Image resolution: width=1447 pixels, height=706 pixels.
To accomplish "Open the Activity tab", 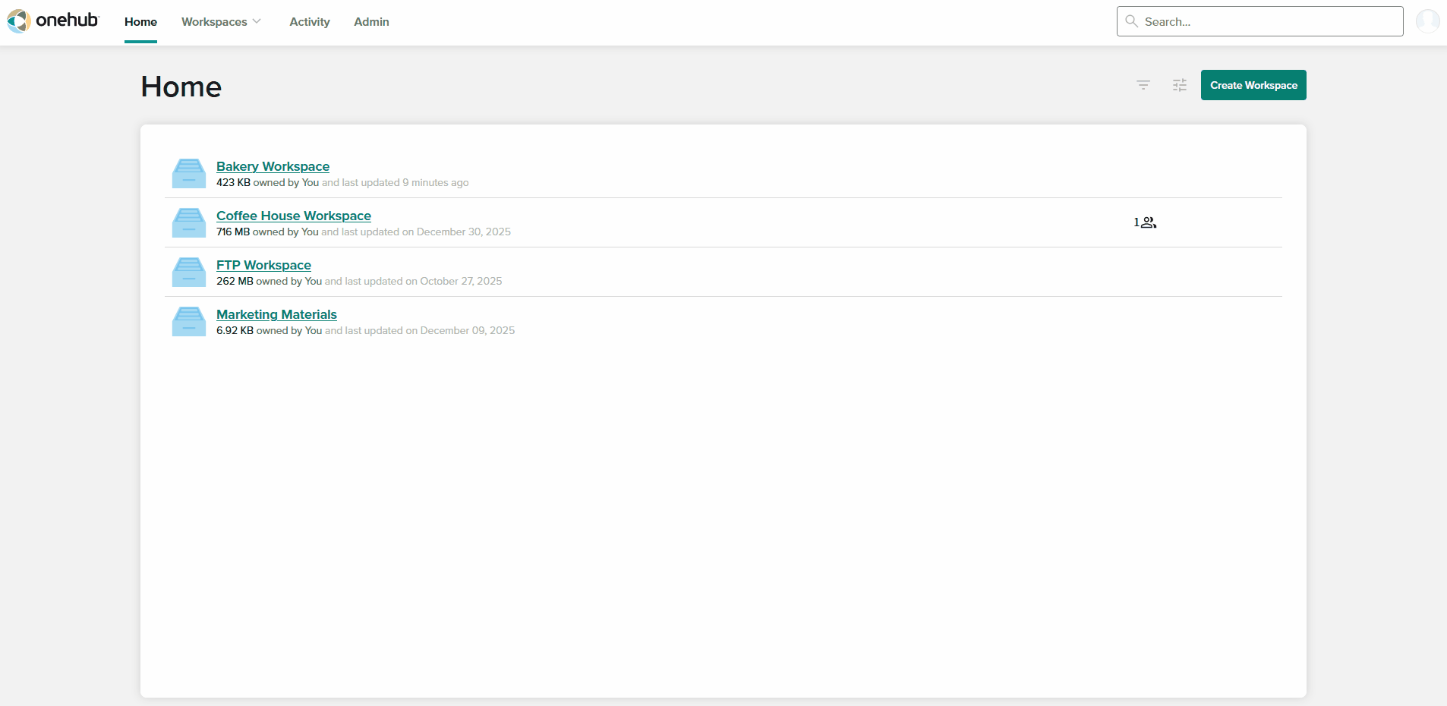I will point(310,22).
